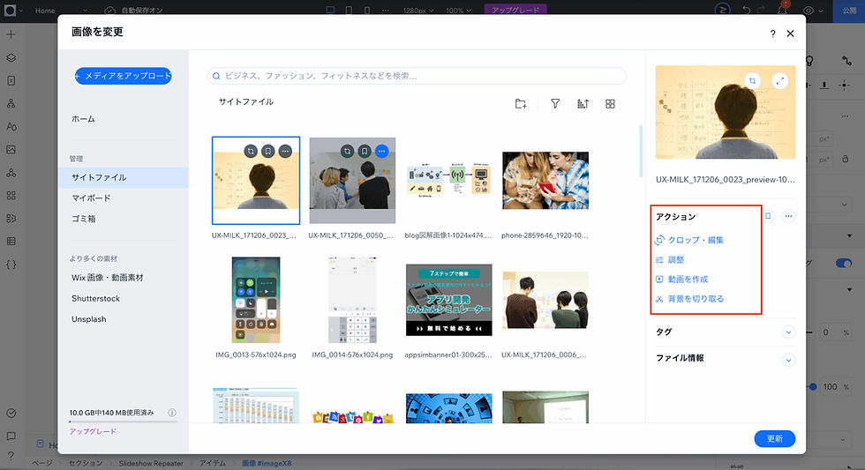Open the Home page dropdown
Screen dimensions: 865x470
[61, 11]
